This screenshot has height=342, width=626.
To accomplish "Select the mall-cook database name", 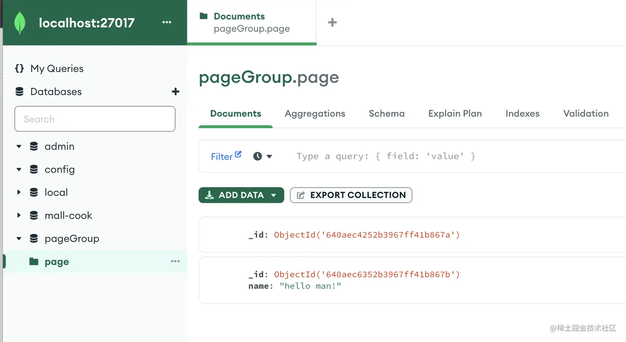I will pos(68,215).
